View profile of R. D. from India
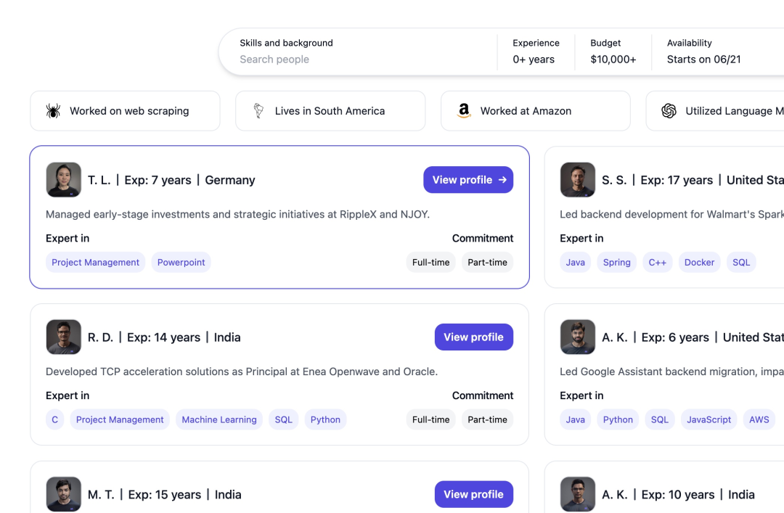Viewport: 784px width, 513px height. [474, 337]
